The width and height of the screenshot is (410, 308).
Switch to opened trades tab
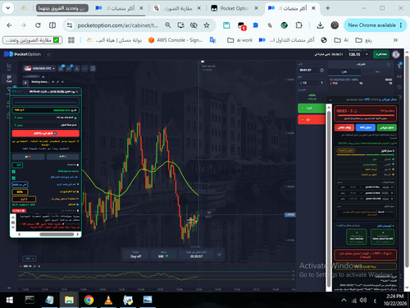pos(344,71)
